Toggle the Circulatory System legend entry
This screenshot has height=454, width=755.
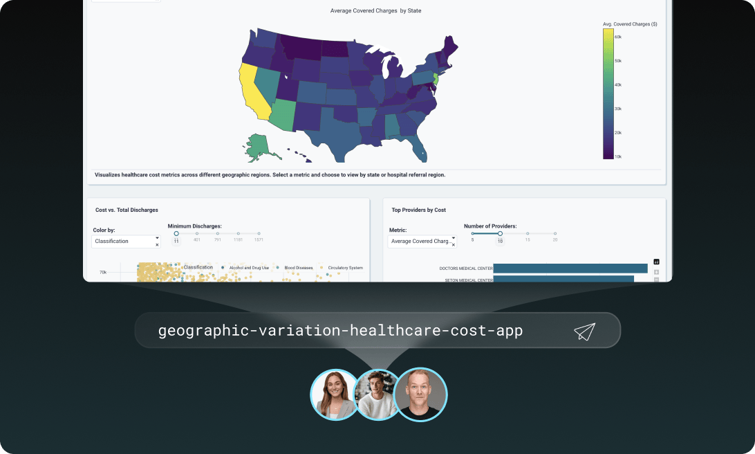coord(346,266)
